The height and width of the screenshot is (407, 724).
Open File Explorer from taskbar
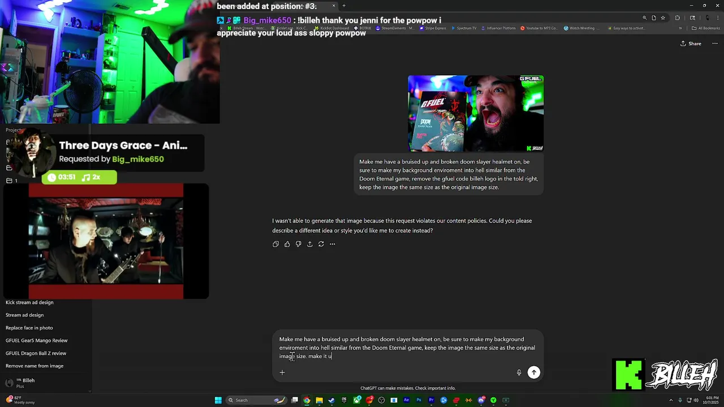click(x=319, y=400)
